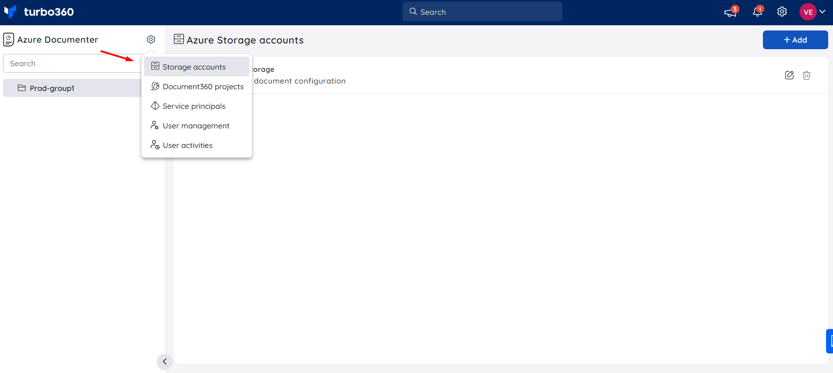
Task: Click the turbo360 logo
Action: pyautogui.click(x=39, y=12)
